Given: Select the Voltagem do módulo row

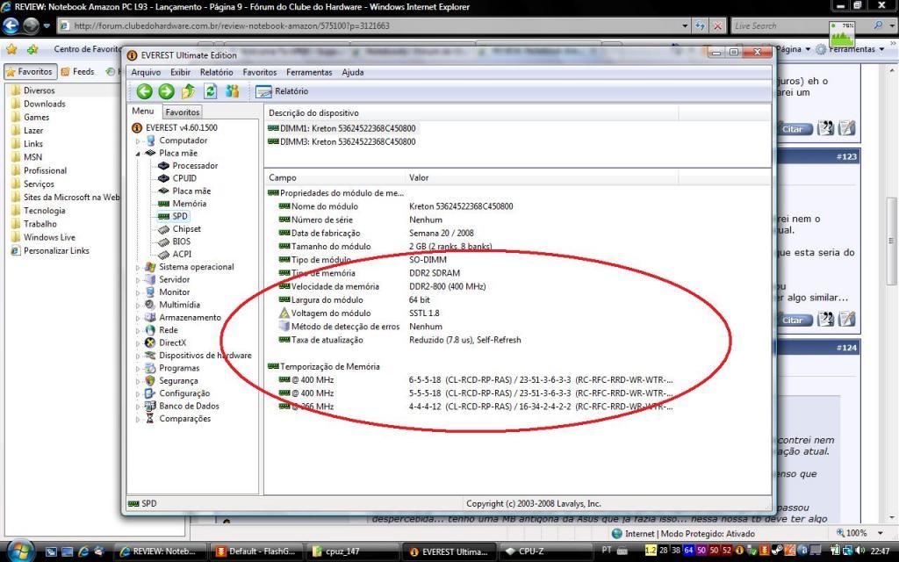Looking at the screenshot, I should tap(359, 313).
